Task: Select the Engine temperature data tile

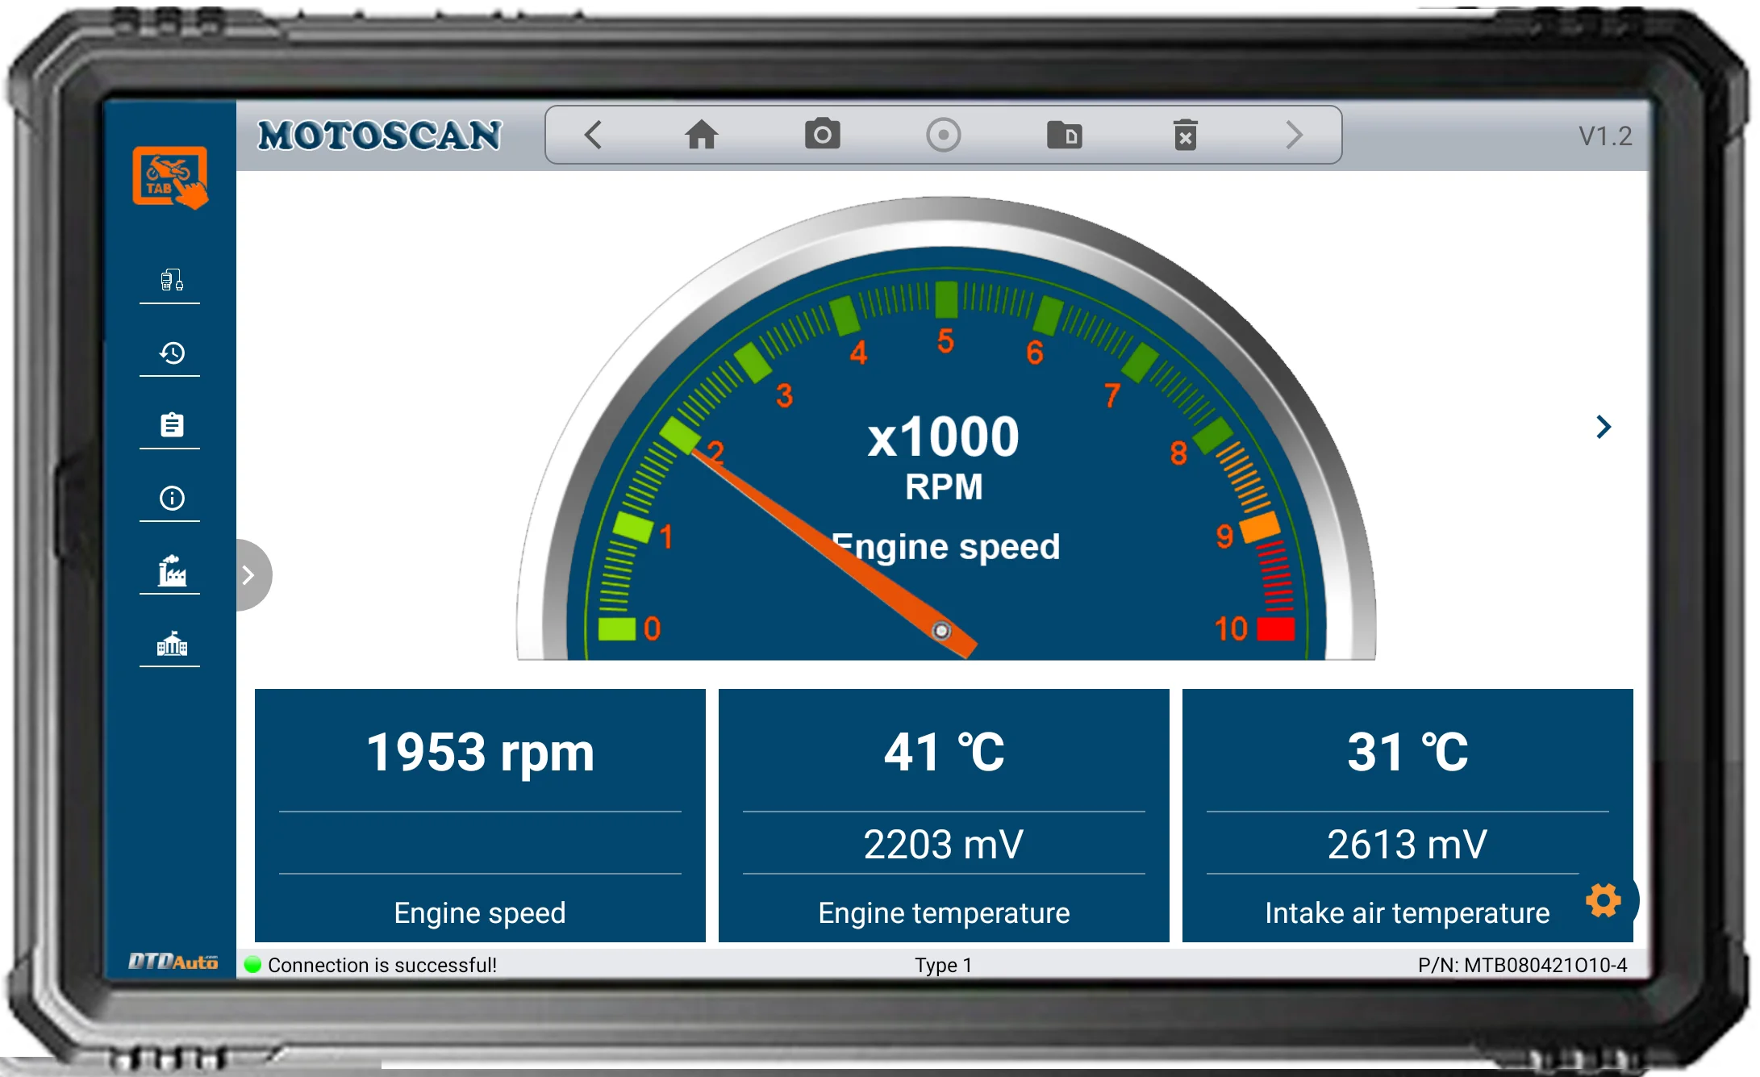Action: pyautogui.click(x=944, y=815)
